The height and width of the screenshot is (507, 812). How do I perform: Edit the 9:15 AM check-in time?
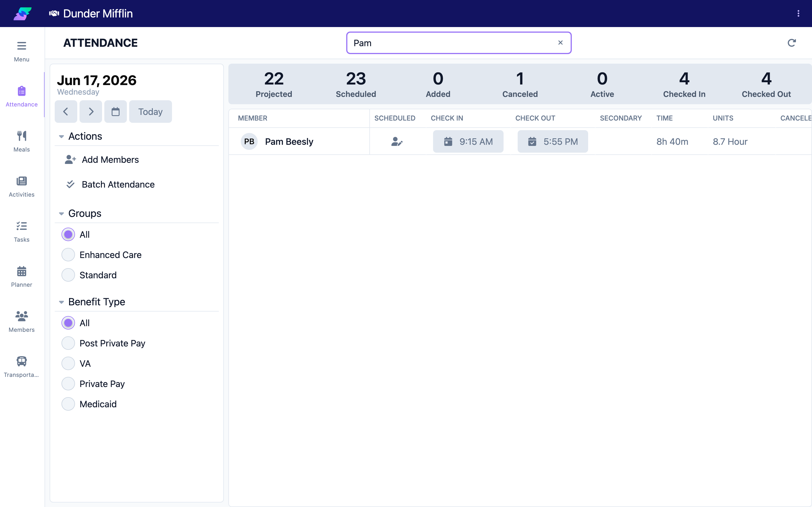468,141
